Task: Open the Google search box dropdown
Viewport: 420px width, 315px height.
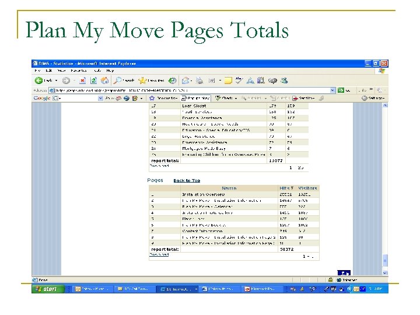Action: [100, 99]
